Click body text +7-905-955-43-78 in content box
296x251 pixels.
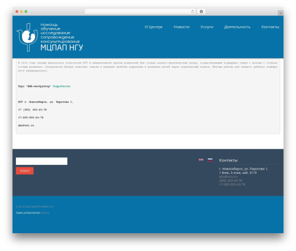point(31,117)
